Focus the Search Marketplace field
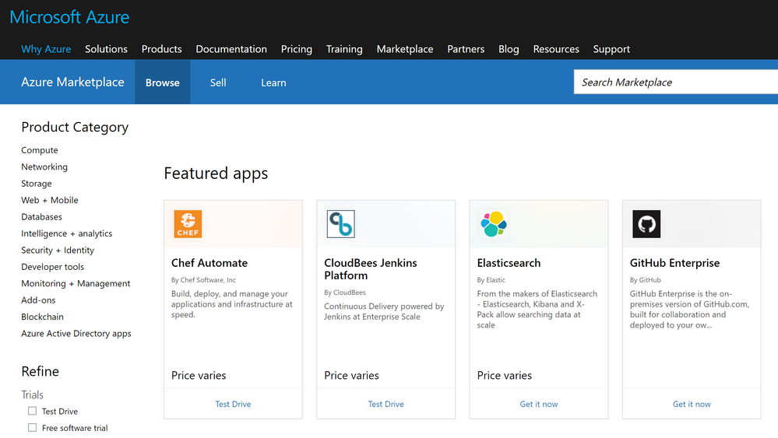The width and height of the screenshot is (778, 438). 674,82
